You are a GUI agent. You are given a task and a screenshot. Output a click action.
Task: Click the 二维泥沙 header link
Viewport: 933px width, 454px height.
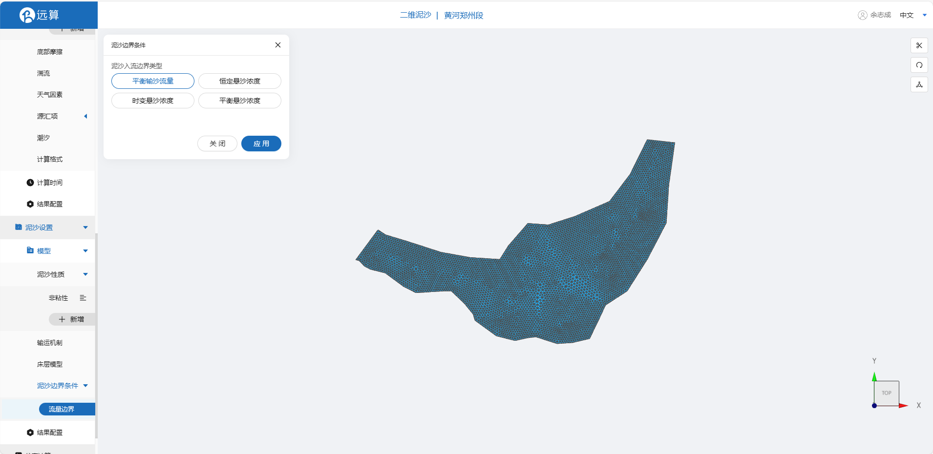pyautogui.click(x=416, y=15)
